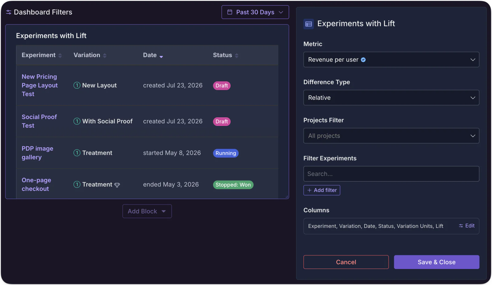This screenshot has height=285, width=492.
Task: Click the variation icon in PDP image gallery row
Action: point(77,153)
